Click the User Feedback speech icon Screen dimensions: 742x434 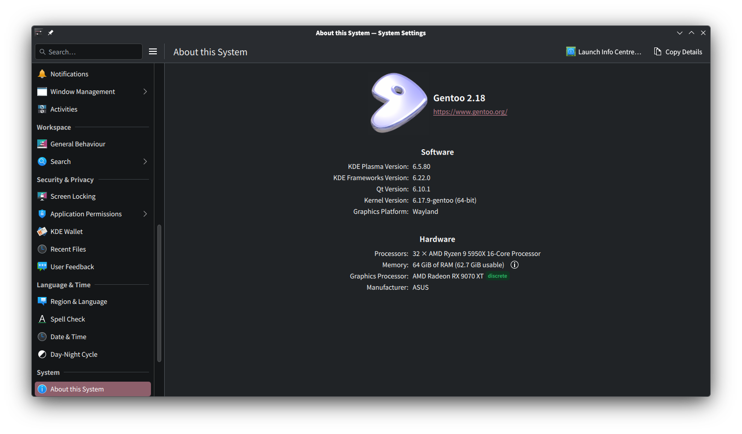click(42, 267)
